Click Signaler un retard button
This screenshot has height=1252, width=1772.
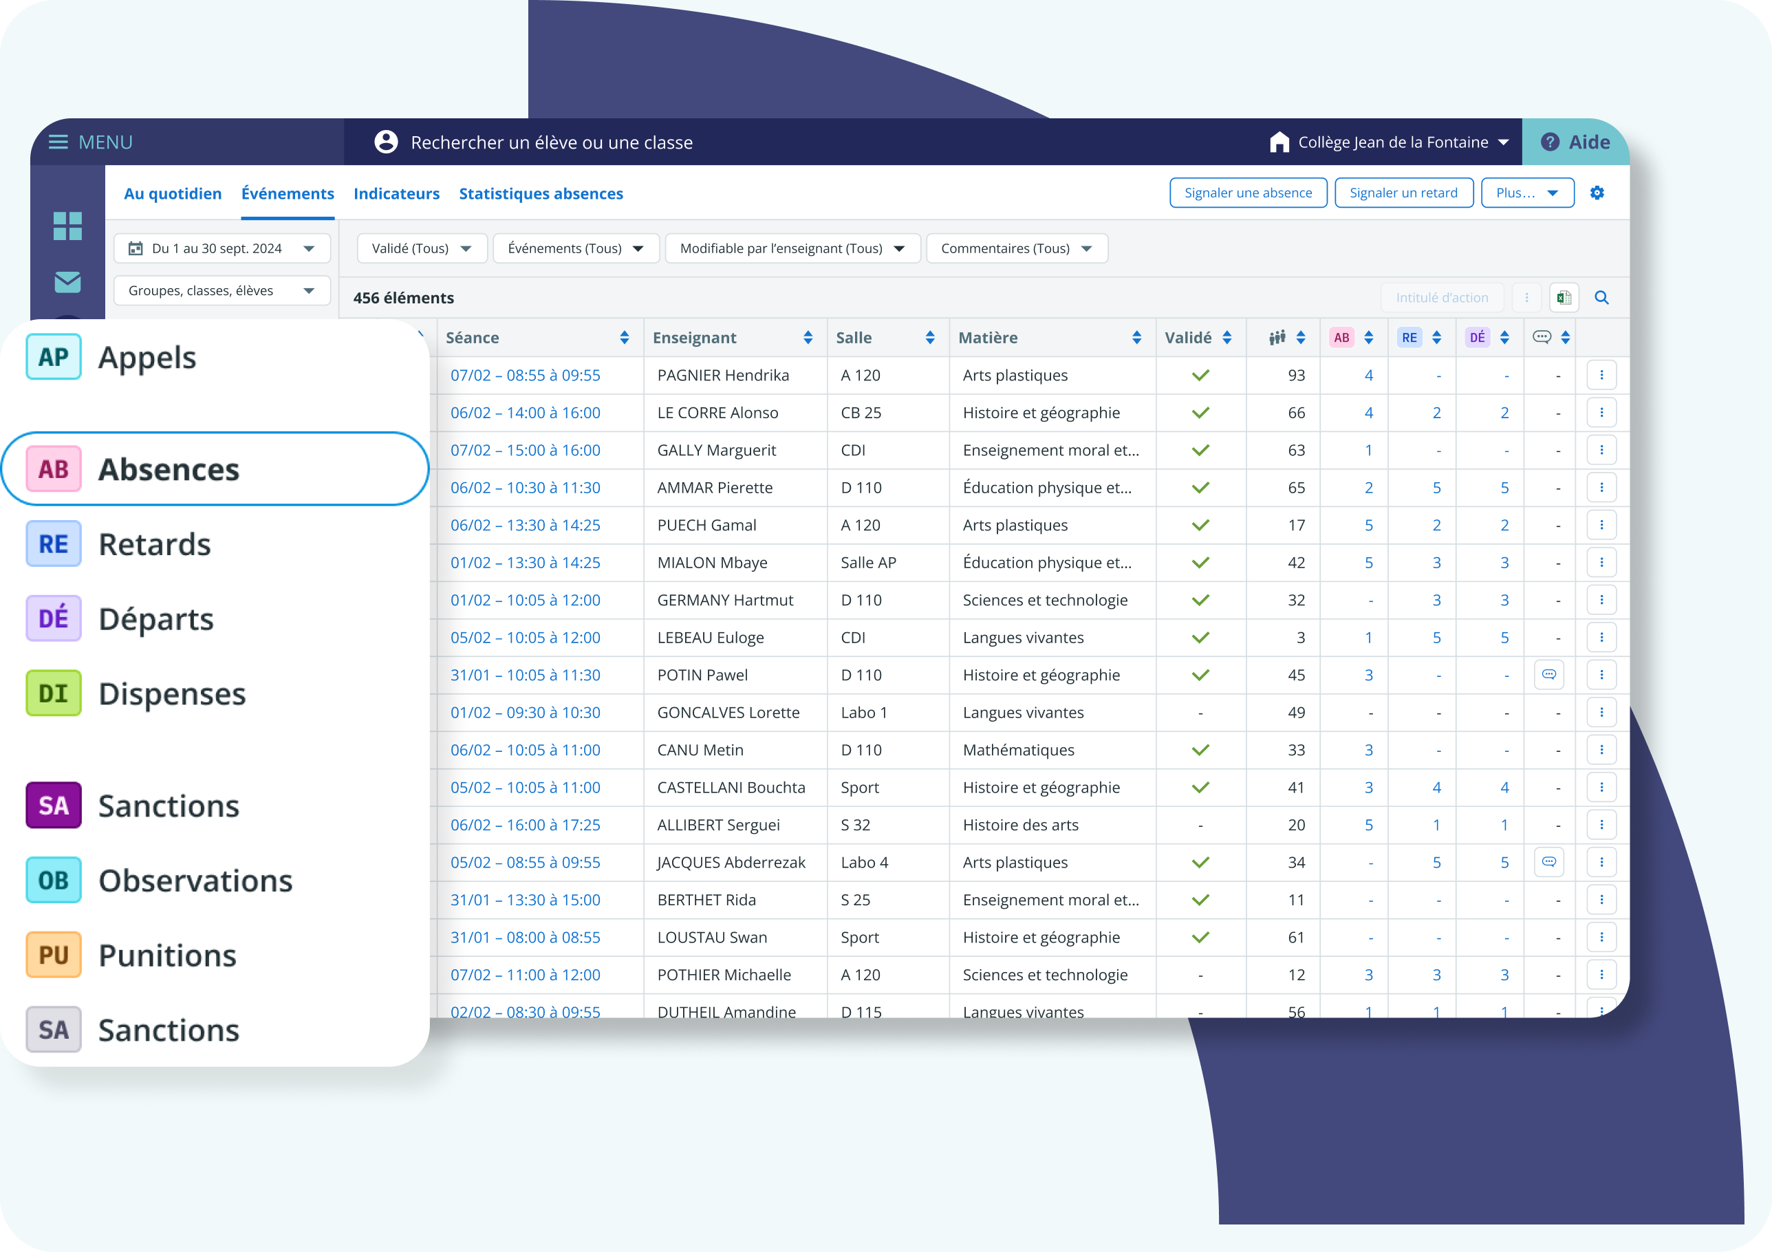(x=1403, y=193)
